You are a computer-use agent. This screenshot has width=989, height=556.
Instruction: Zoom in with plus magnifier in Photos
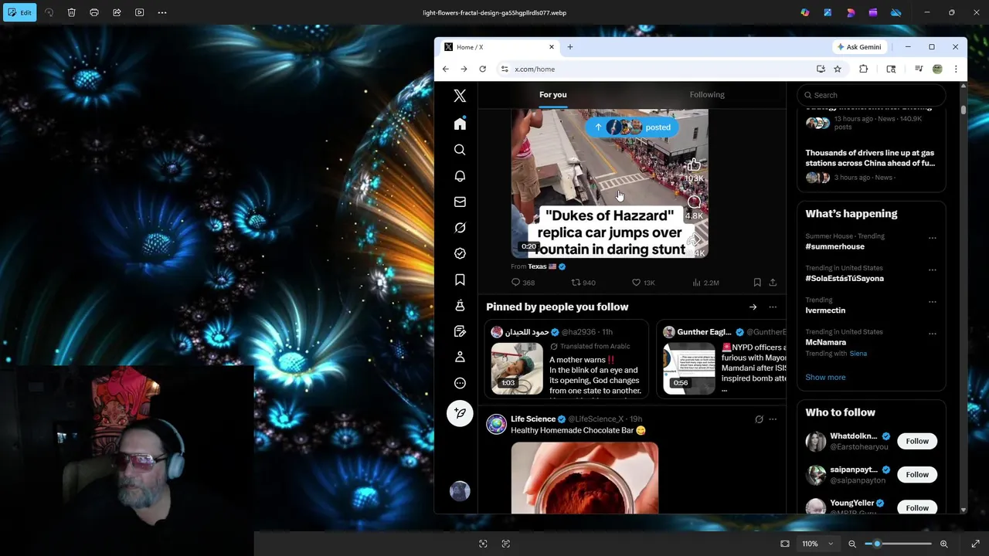pos(944,544)
